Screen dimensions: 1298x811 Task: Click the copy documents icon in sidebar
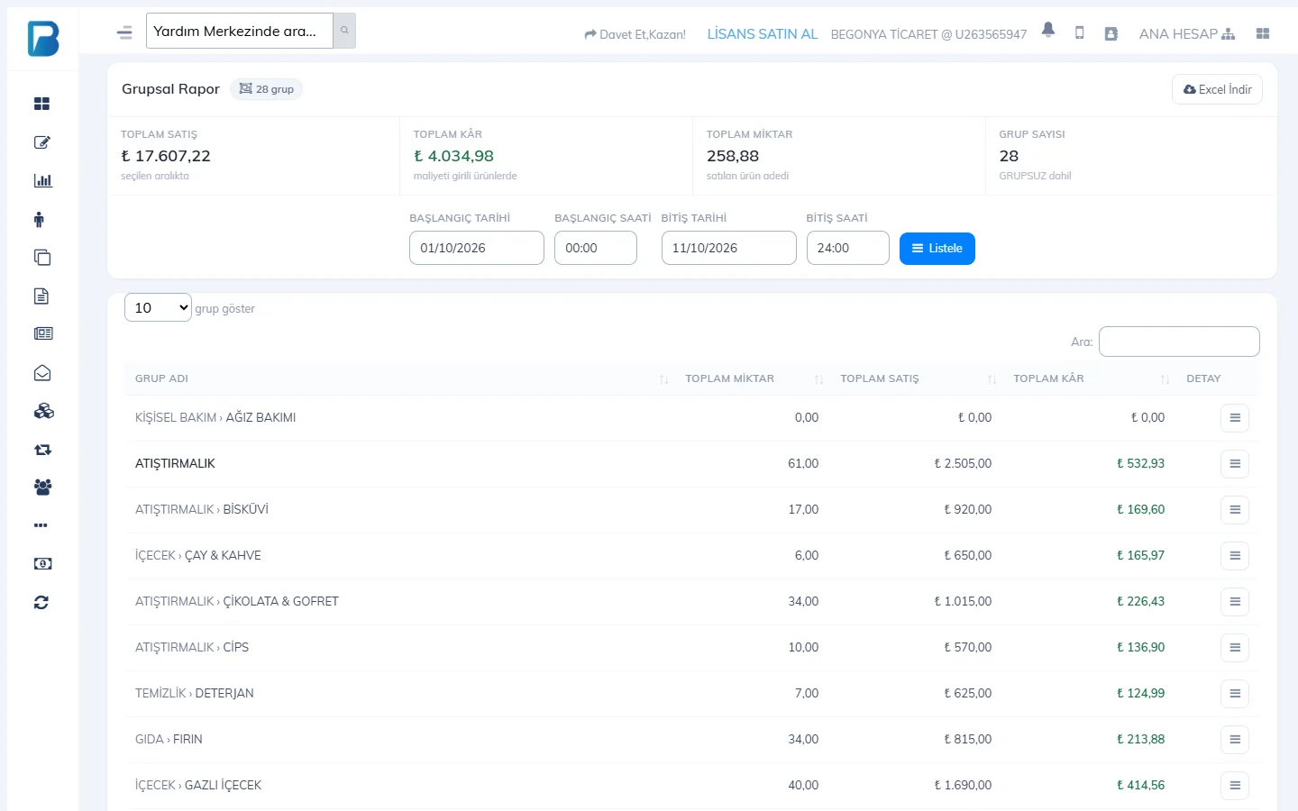coord(42,258)
